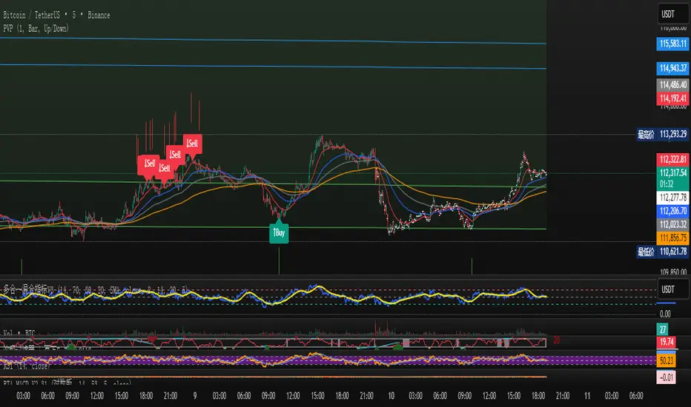Image resolution: width=691 pixels, height=407 pixels.
Task: Select the BTA MACD indicator legend
Action: (67, 383)
